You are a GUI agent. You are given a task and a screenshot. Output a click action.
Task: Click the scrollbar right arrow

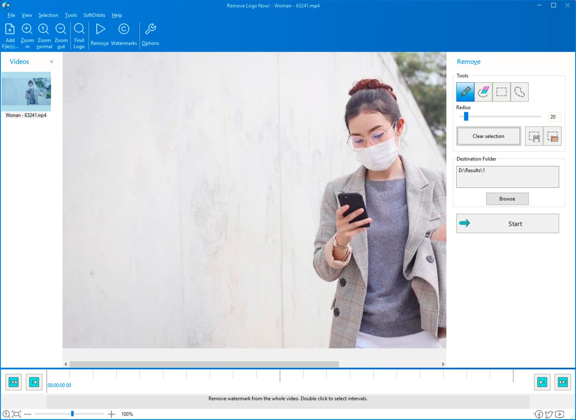[x=443, y=364]
